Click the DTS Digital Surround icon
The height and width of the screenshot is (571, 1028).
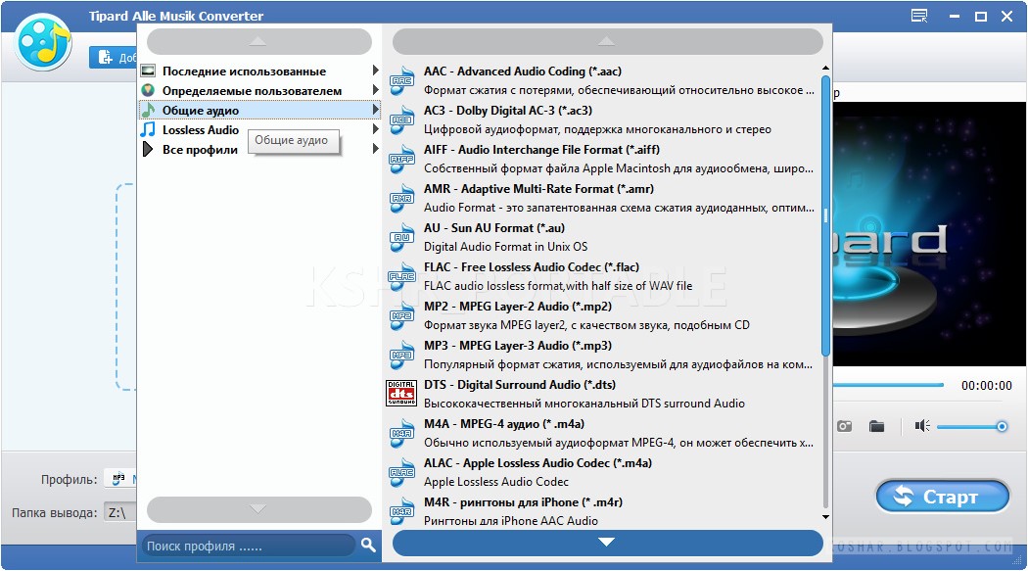(401, 394)
